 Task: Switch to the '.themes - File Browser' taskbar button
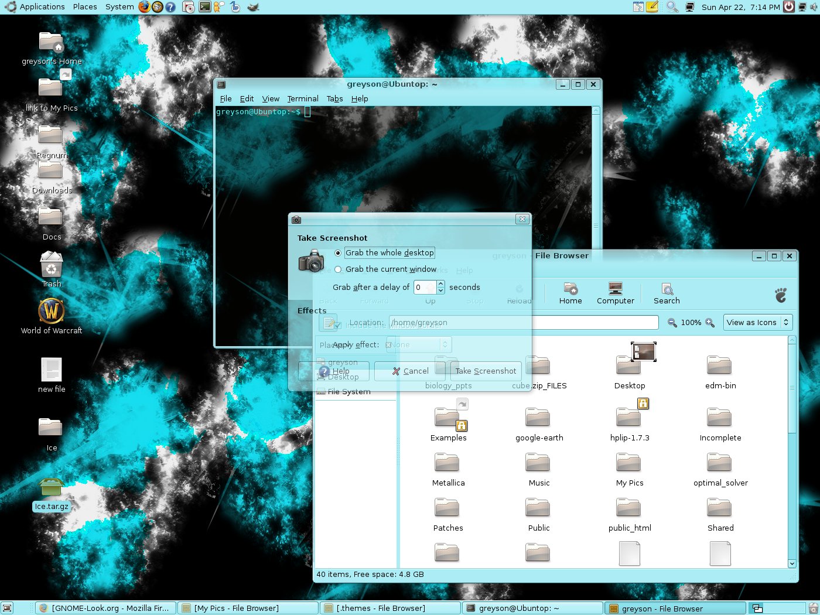(391, 608)
